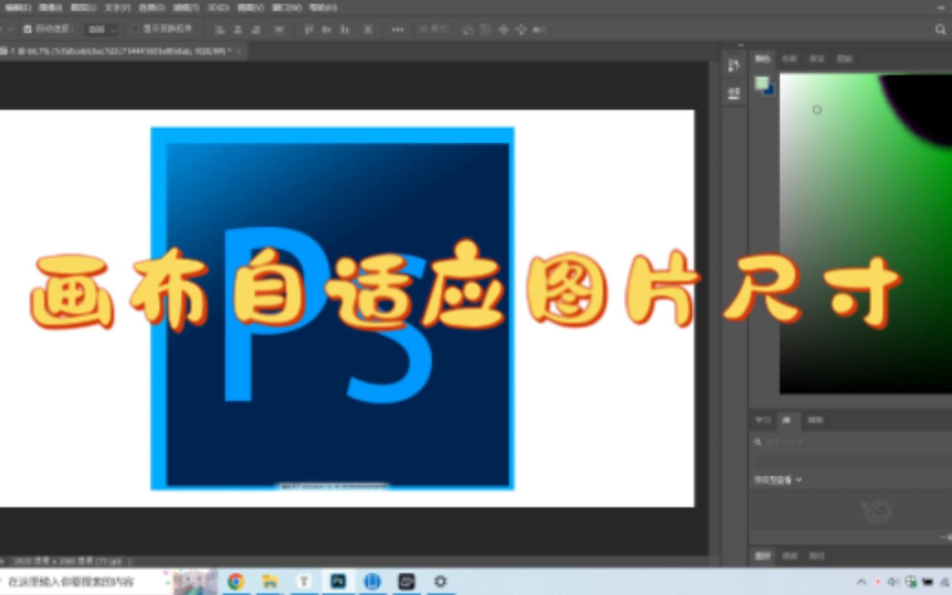
Task: Click Align left edges icon
Action: coord(219,30)
